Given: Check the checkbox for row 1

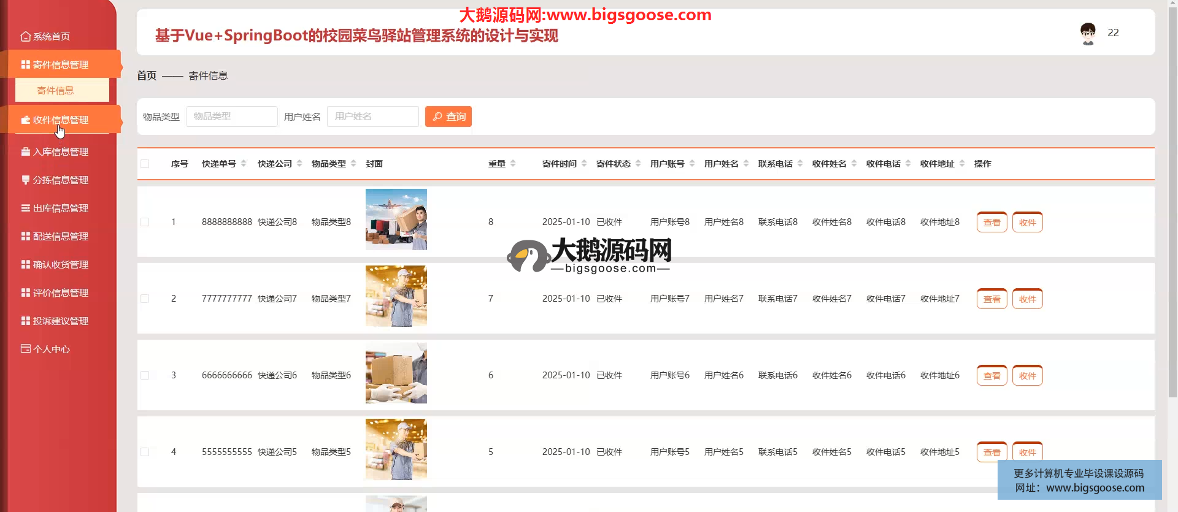Looking at the screenshot, I should 145,222.
